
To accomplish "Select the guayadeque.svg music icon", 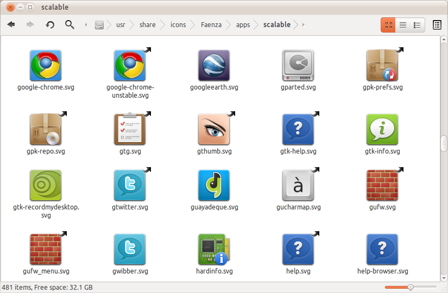I will [x=214, y=186].
